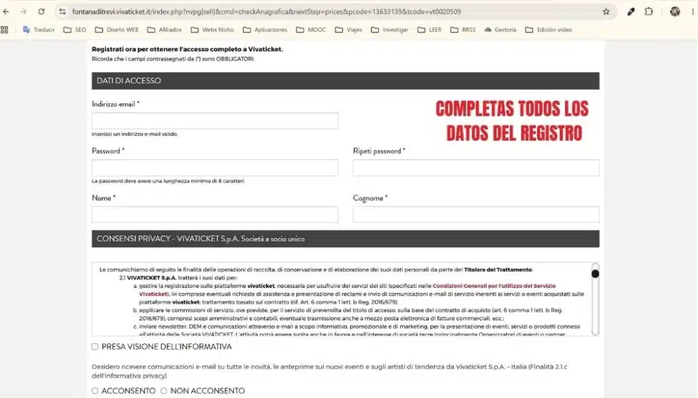Reload the page with refresh icon
This screenshot has width=698, height=398.
41,12
